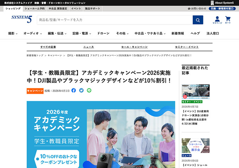Share article on Twitter

click(x=82, y=90)
